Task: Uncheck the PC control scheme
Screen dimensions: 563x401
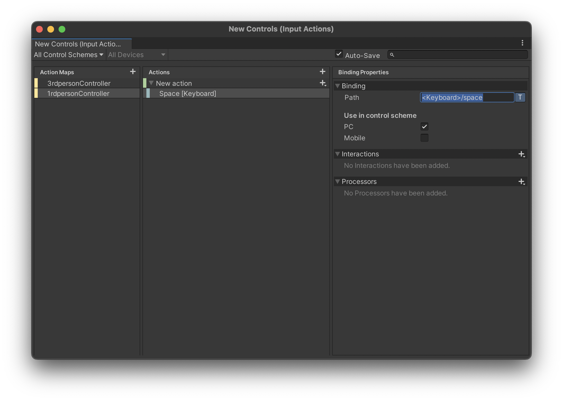Action: [x=424, y=127]
